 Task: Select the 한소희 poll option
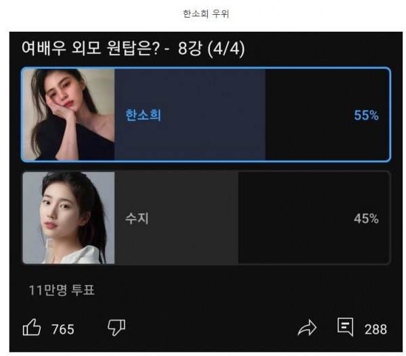pos(206,115)
